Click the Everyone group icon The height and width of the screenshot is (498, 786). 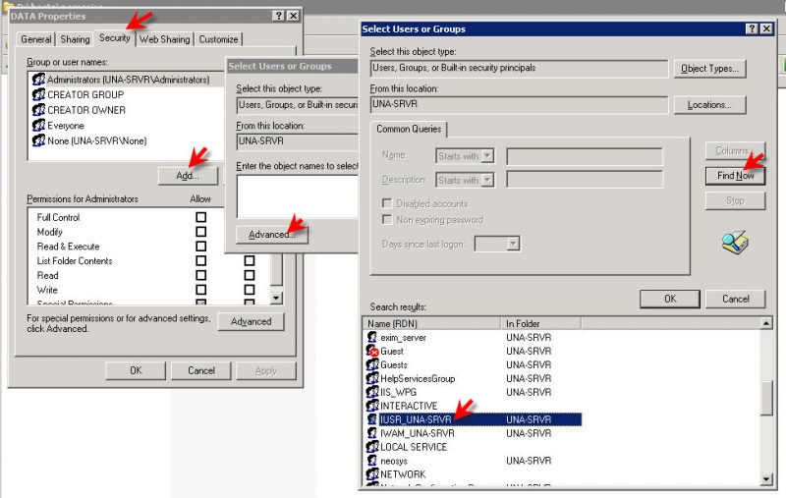(38, 126)
